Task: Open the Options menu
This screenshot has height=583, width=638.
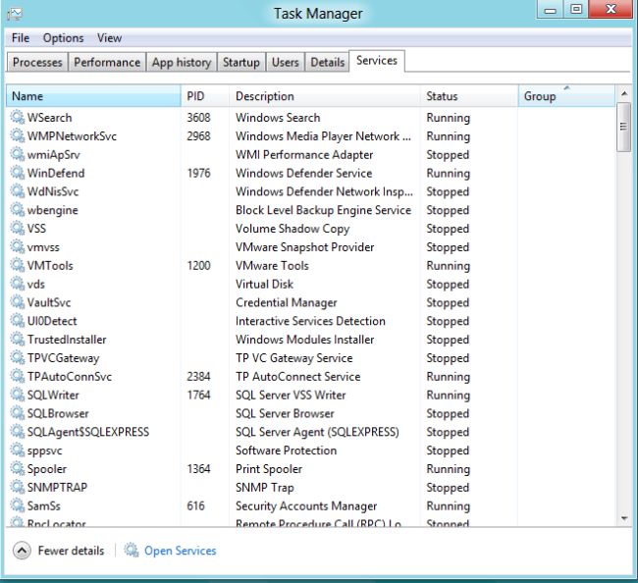Action: pos(63,38)
